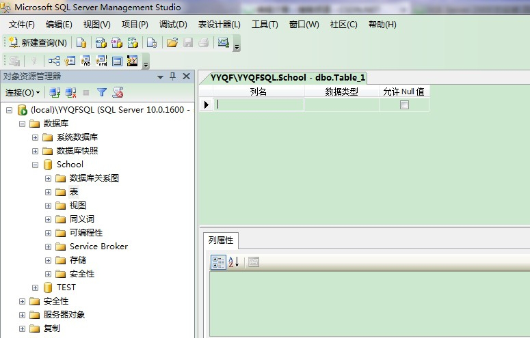530x351 pixels.
Task: Open the 表设计器(L) menu
Action: click(x=219, y=25)
